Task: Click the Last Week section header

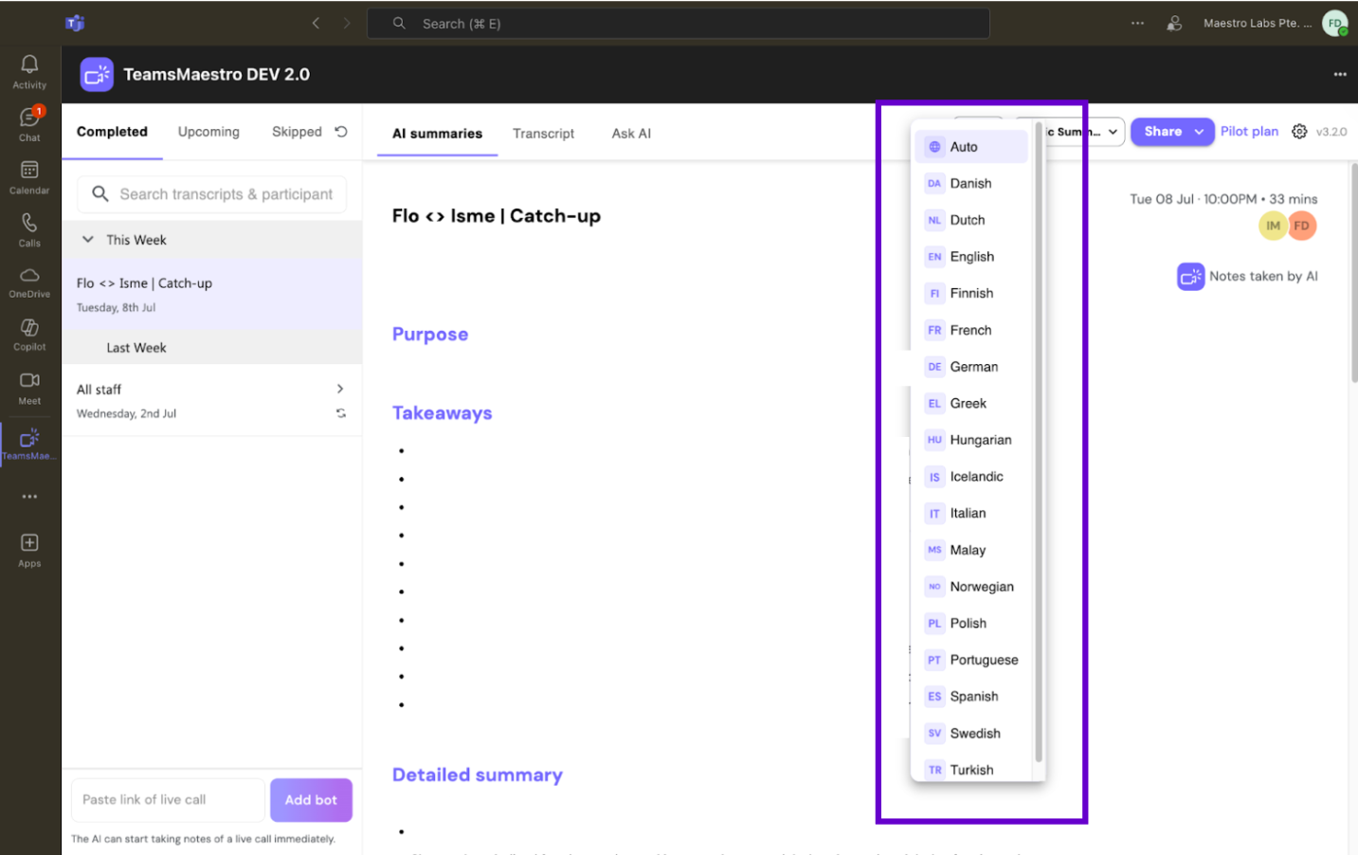Action: click(211, 348)
